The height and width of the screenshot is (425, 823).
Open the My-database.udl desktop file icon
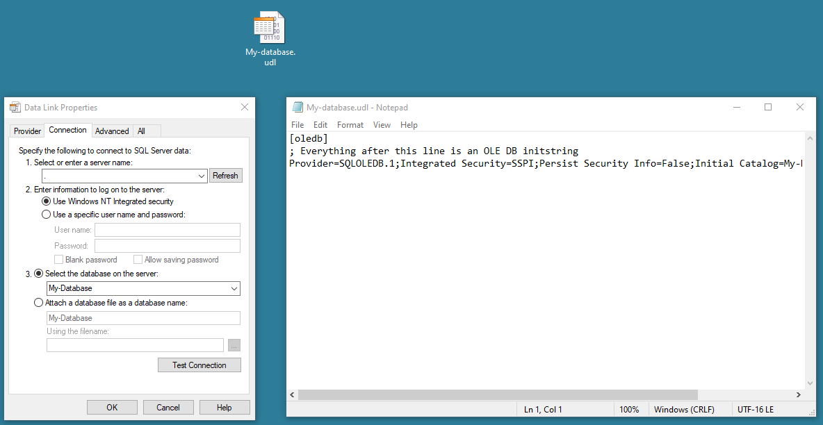[269, 28]
